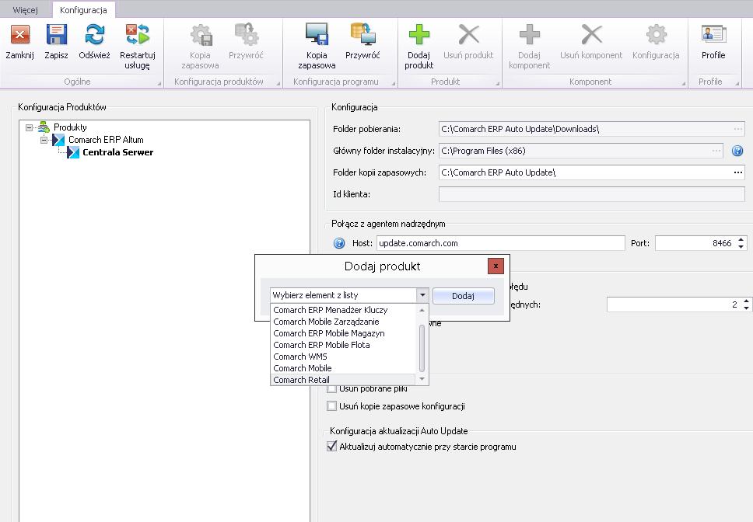Expand Profile group launcher
This screenshot has width=753, height=522.
pos(737,84)
